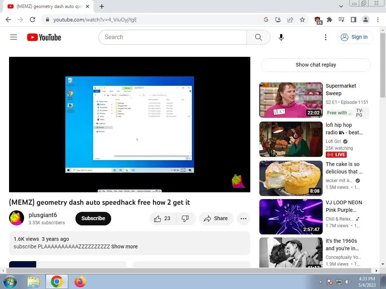Open 'Supermarket Sweep' title link

tap(341, 90)
